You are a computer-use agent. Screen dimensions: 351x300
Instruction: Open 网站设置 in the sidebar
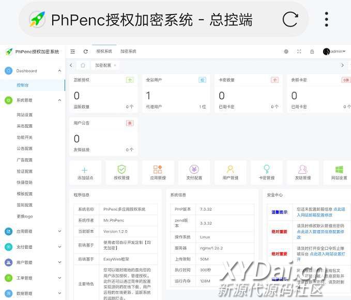pyautogui.click(x=24, y=115)
